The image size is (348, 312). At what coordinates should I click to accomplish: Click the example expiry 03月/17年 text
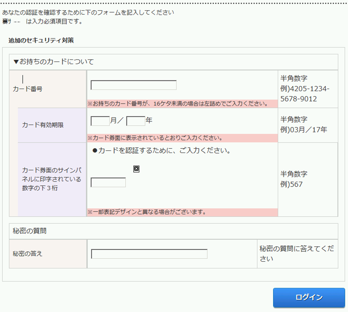click(x=303, y=130)
